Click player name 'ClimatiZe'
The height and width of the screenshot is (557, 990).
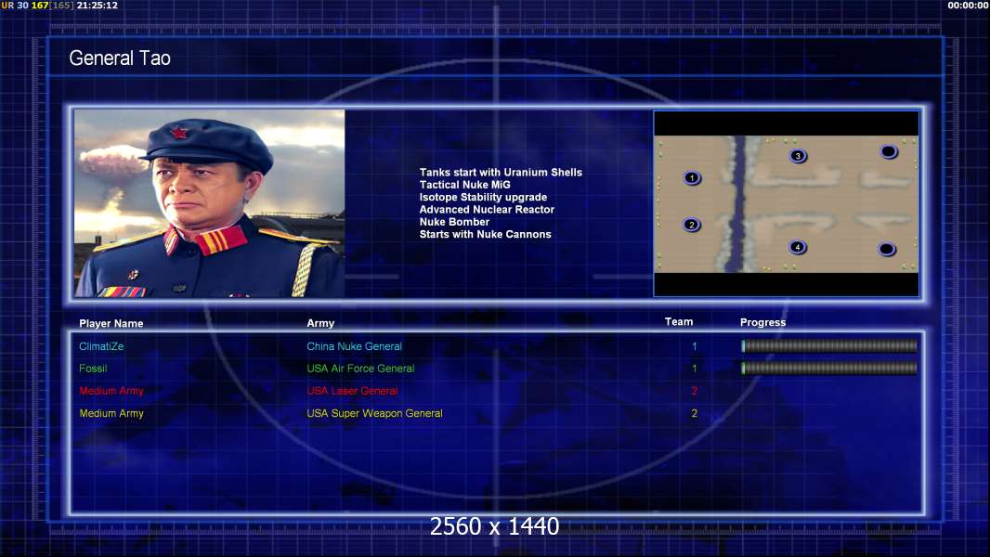click(x=101, y=346)
